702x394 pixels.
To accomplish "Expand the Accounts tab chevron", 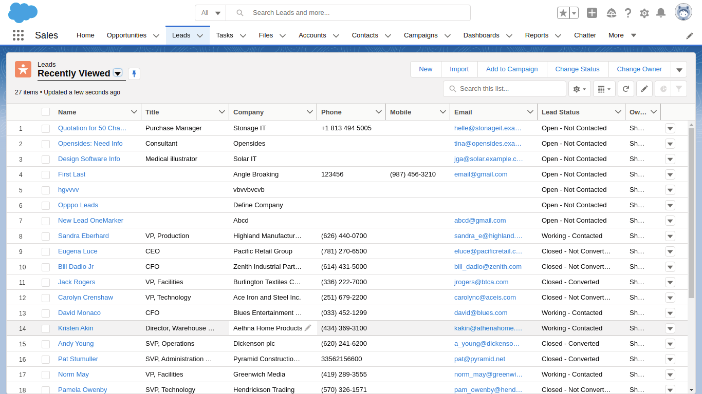I will coord(336,35).
